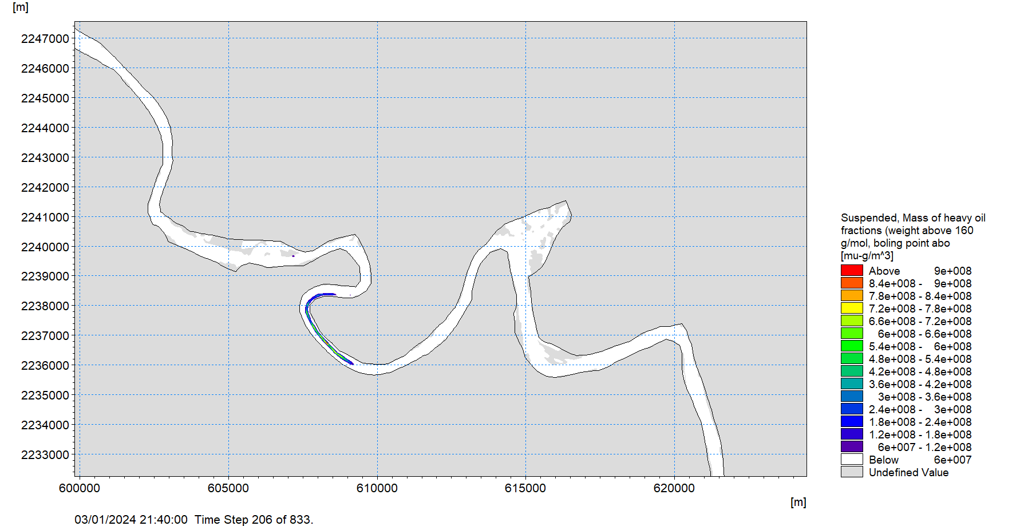Click the y-axis label 2236000
Viewport: 1024px width, 526px height.
tap(45, 366)
